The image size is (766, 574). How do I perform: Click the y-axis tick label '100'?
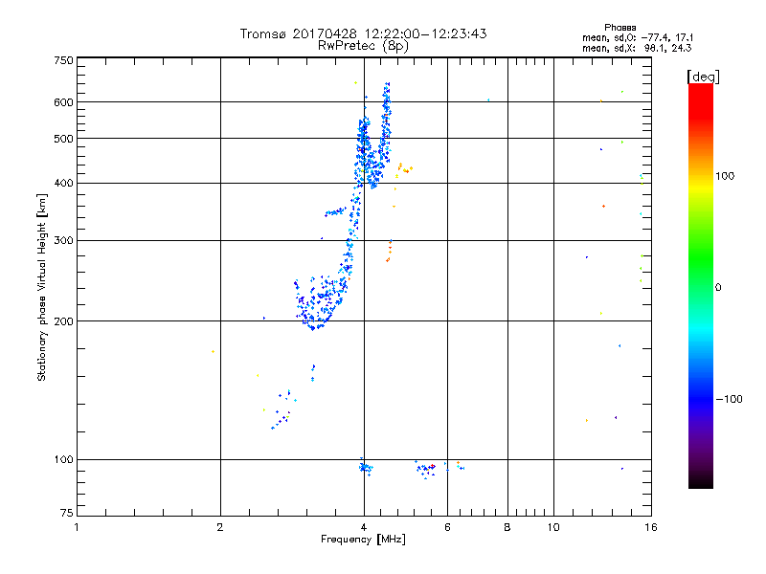63,460
